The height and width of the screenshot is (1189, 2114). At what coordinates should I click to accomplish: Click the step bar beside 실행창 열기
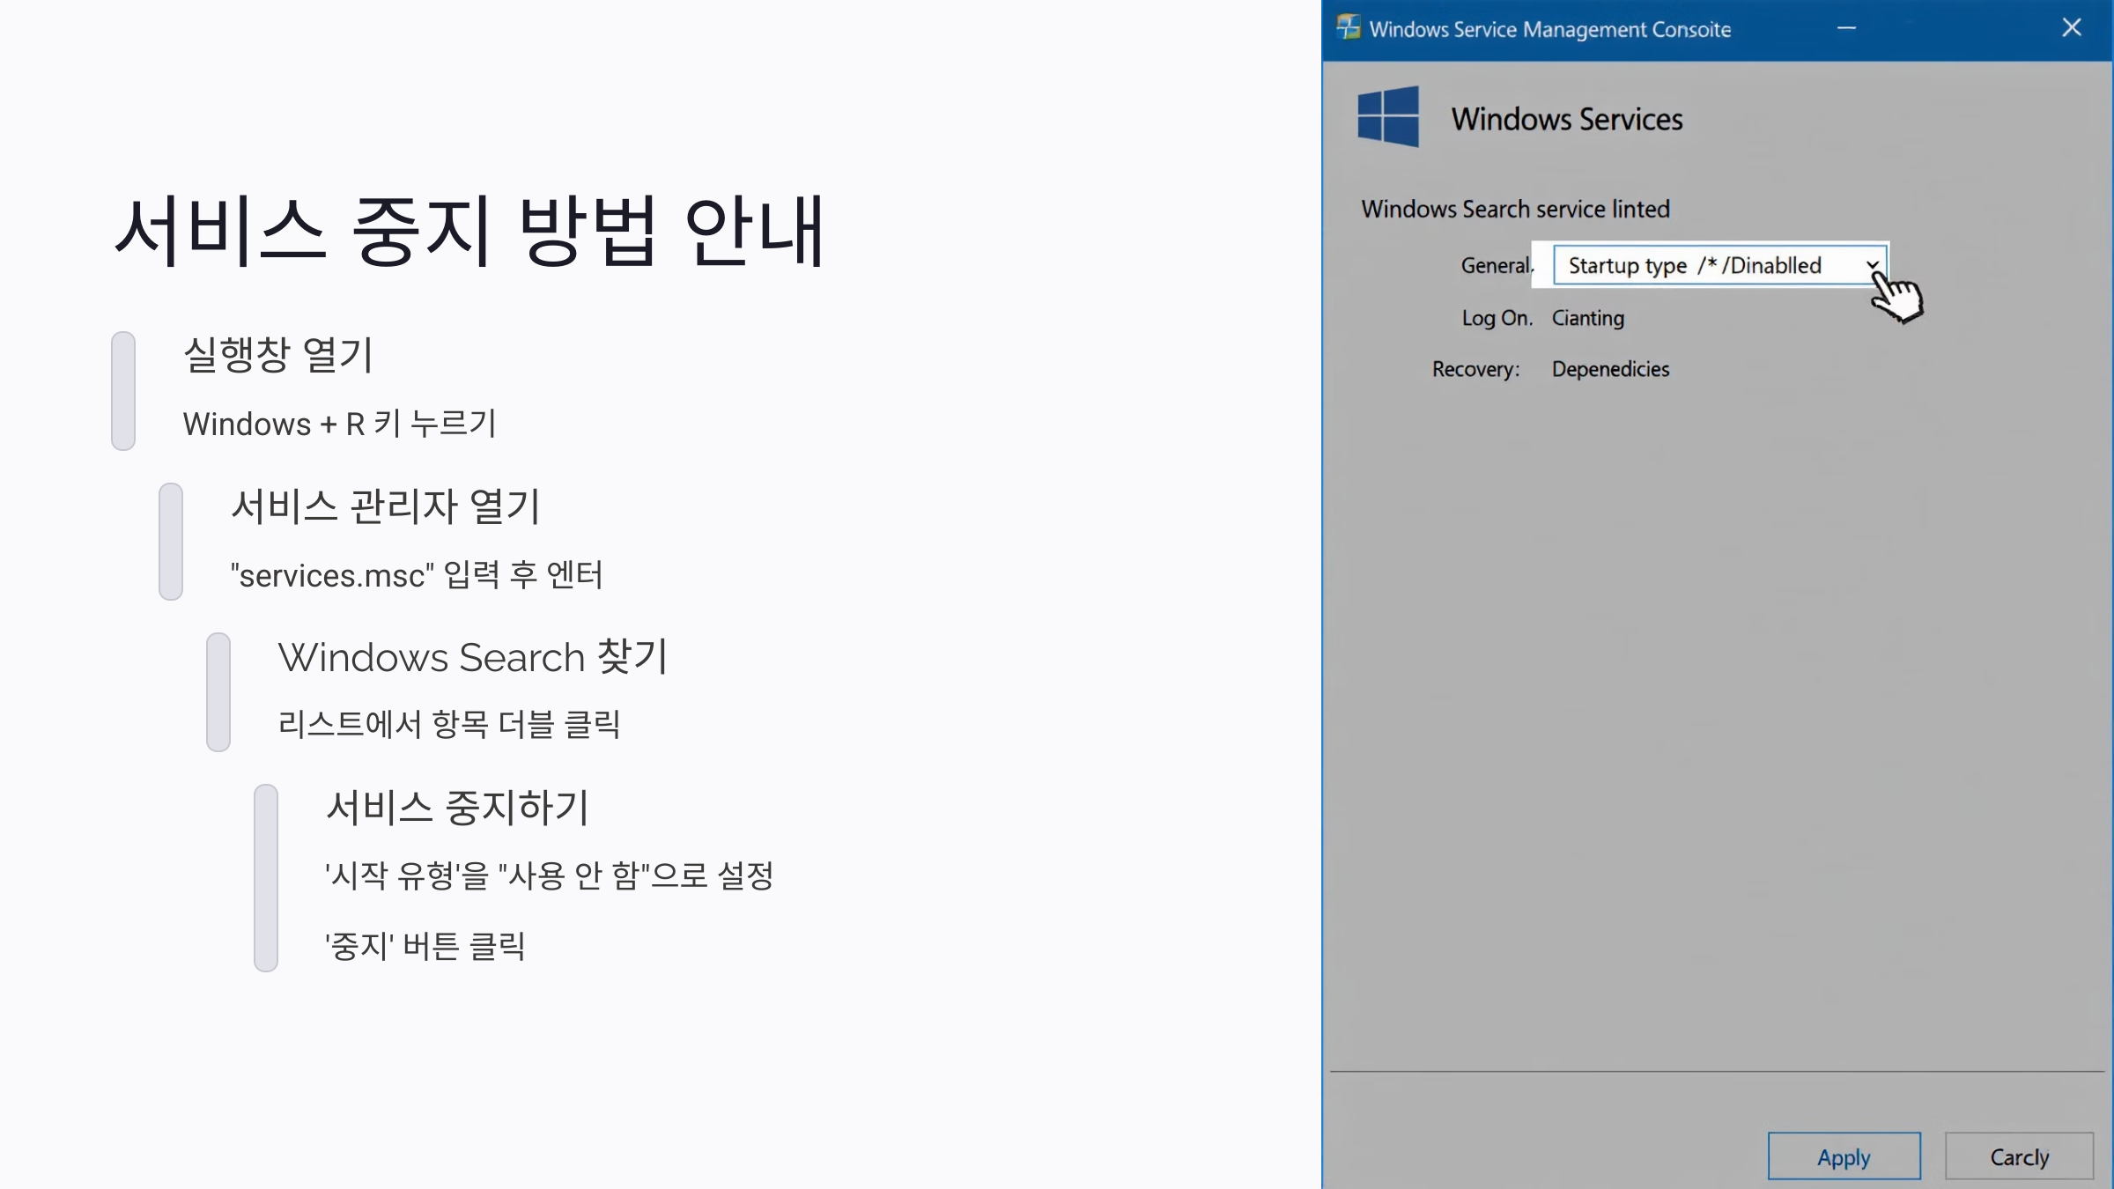123,391
